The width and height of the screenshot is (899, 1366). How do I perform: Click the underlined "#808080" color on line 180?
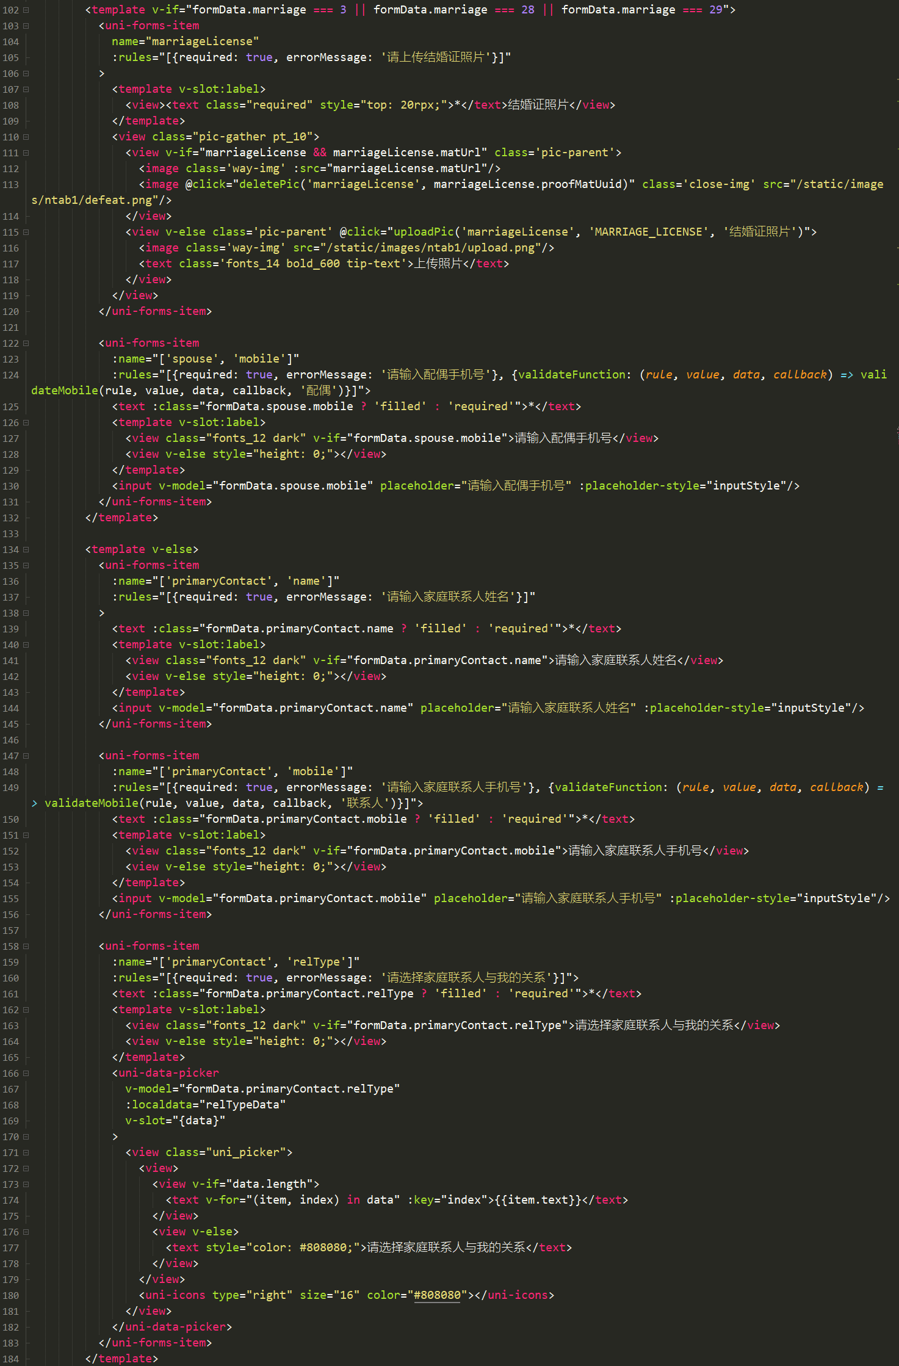(437, 1295)
